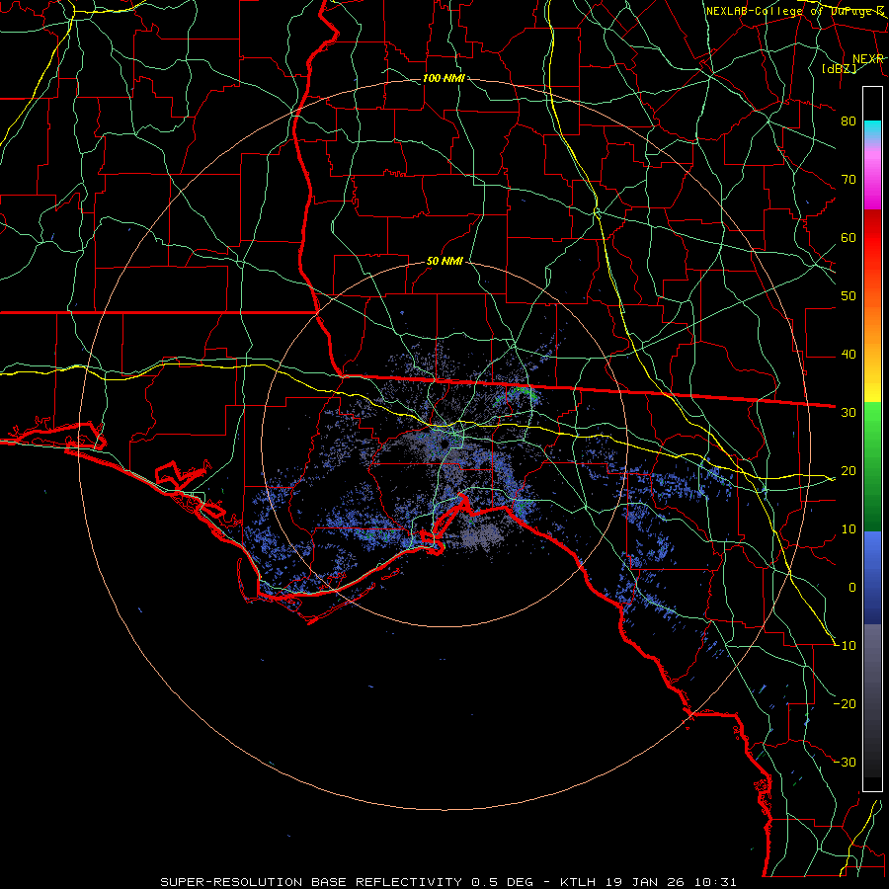Click the 40 value on the dBZ scale
The image size is (889, 889).
tap(849, 355)
